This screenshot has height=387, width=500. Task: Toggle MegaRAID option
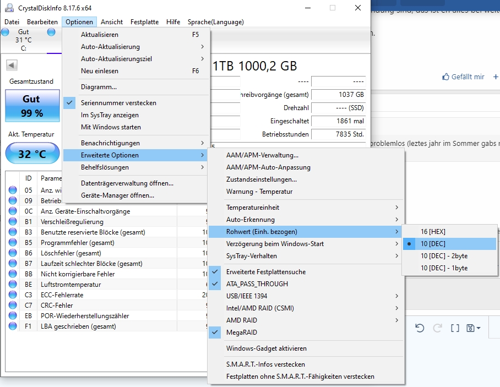coord(306,332)
